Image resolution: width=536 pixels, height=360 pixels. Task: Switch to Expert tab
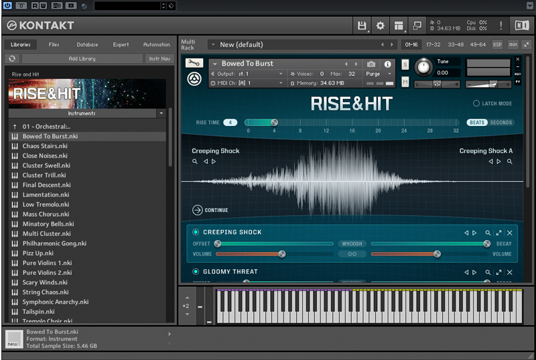121,44
